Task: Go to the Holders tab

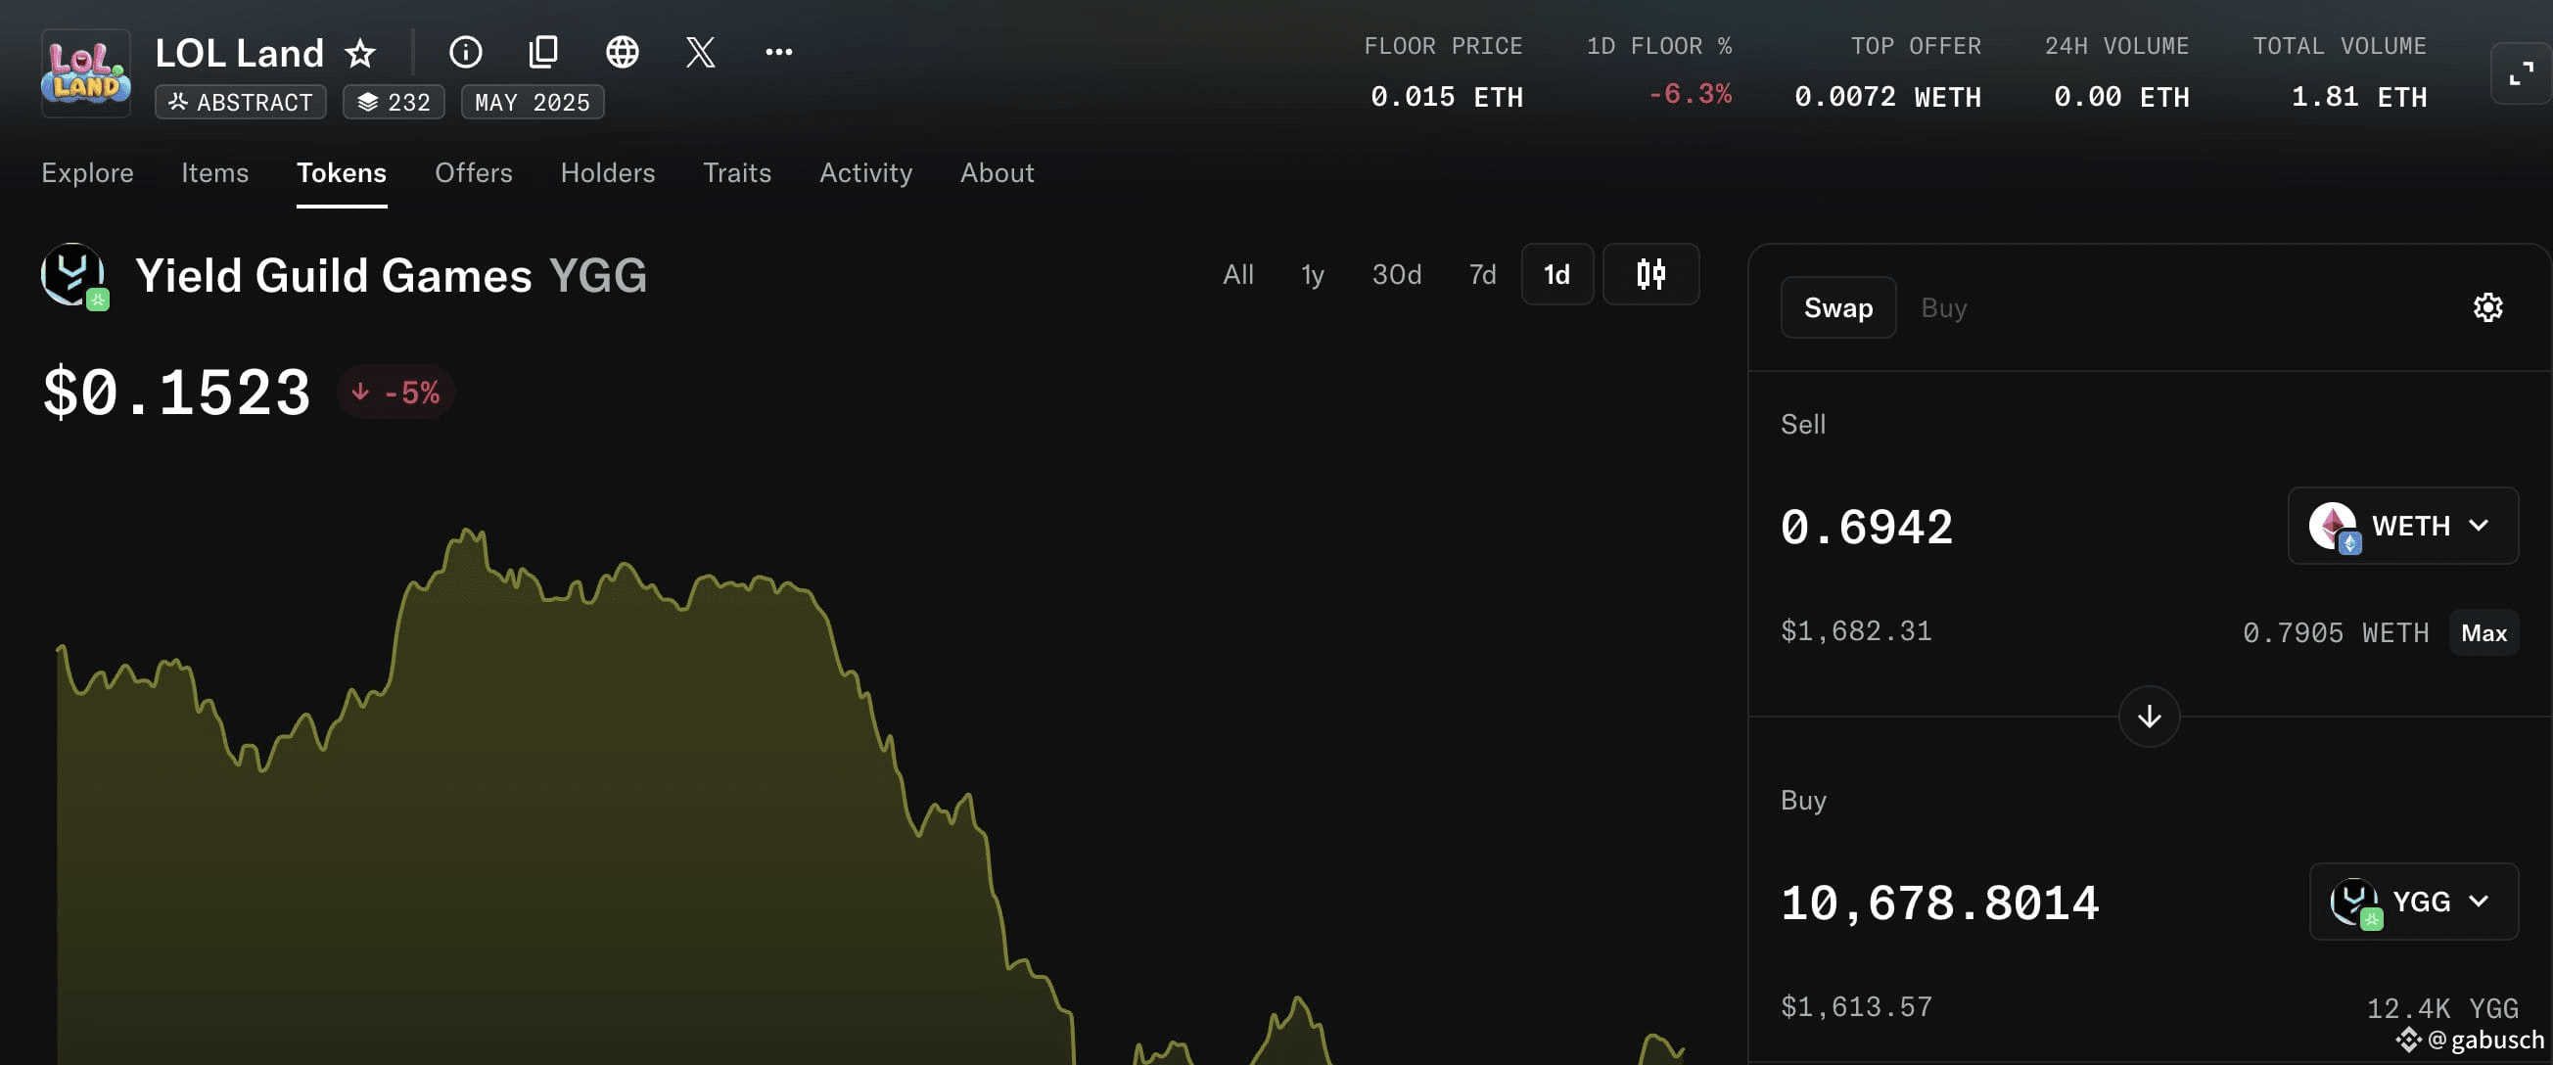Action: (x=608, y=172)
